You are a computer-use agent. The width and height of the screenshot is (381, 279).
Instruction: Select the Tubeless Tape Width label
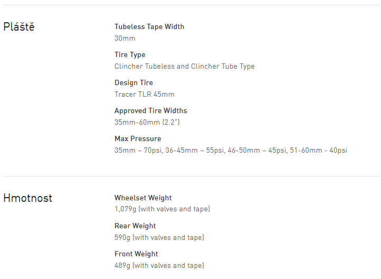point(149,26)
